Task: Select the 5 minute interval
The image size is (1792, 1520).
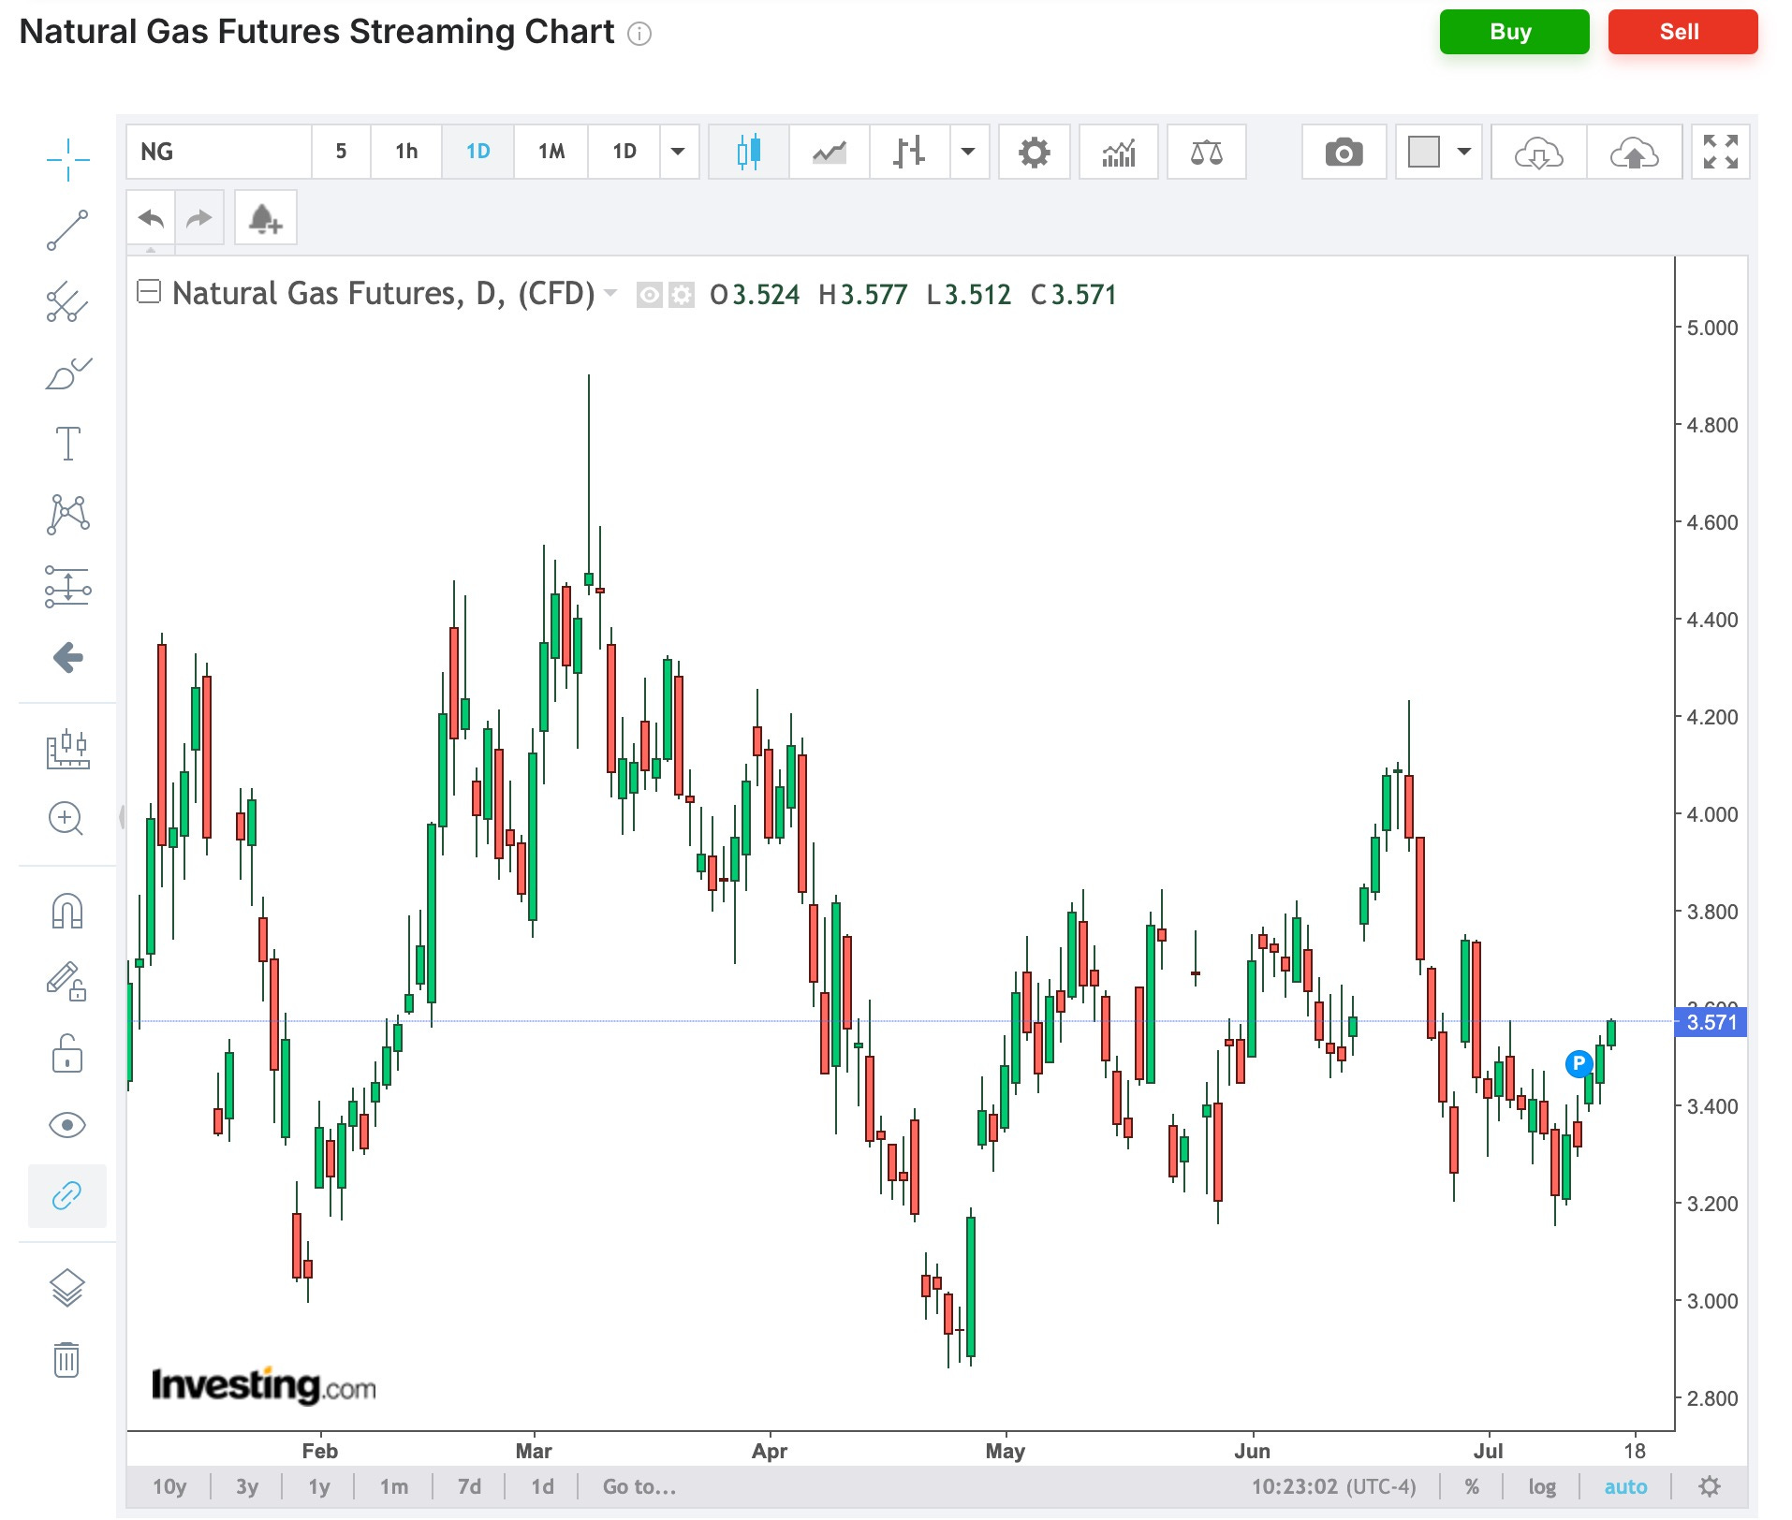Action: tap(341, 152)
